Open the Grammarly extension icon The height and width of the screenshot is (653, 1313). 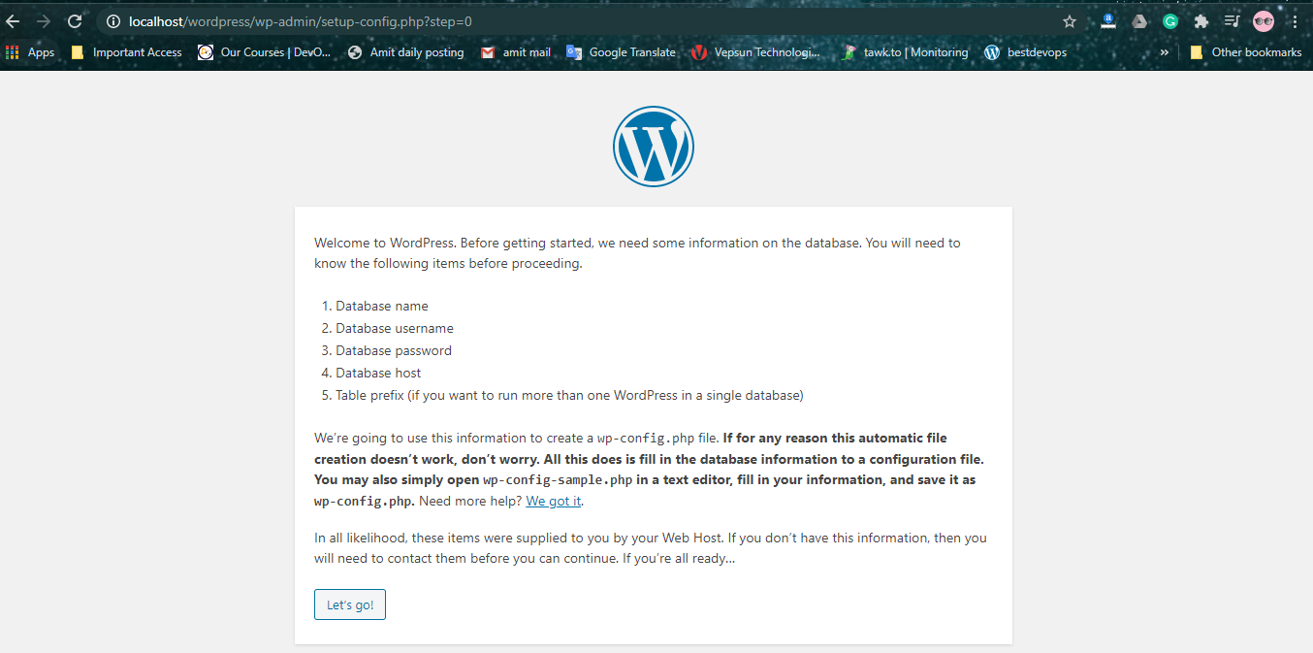pyautogui.click(x=1170, y=20)
